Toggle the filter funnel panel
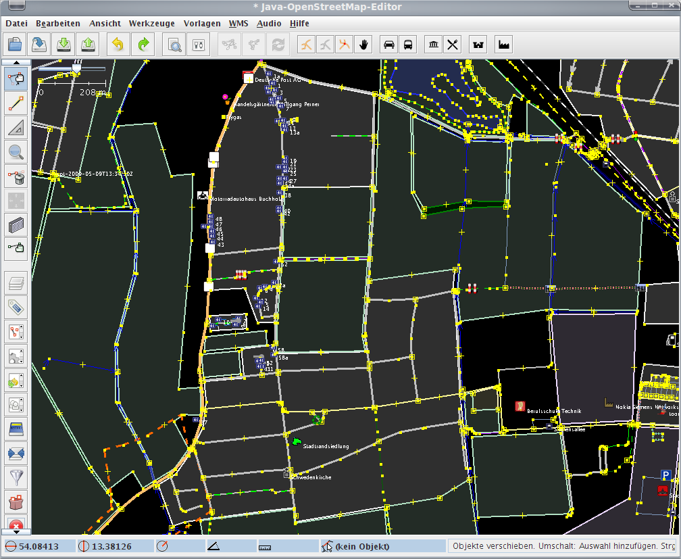The image size is (681, 559). tap(16, 477)
